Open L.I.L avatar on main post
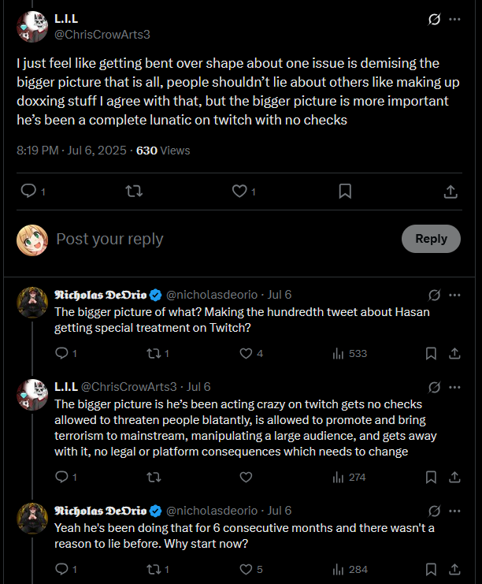Viewport: 482px width, 584px height. [x=32, y=27]
